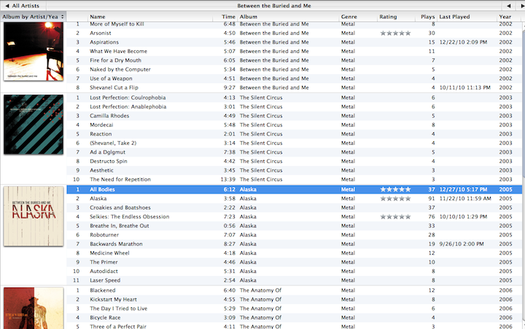Viewport: 525px width, 329px height.
Task: Click the previous artist arrow button
Action: (509, 6)
